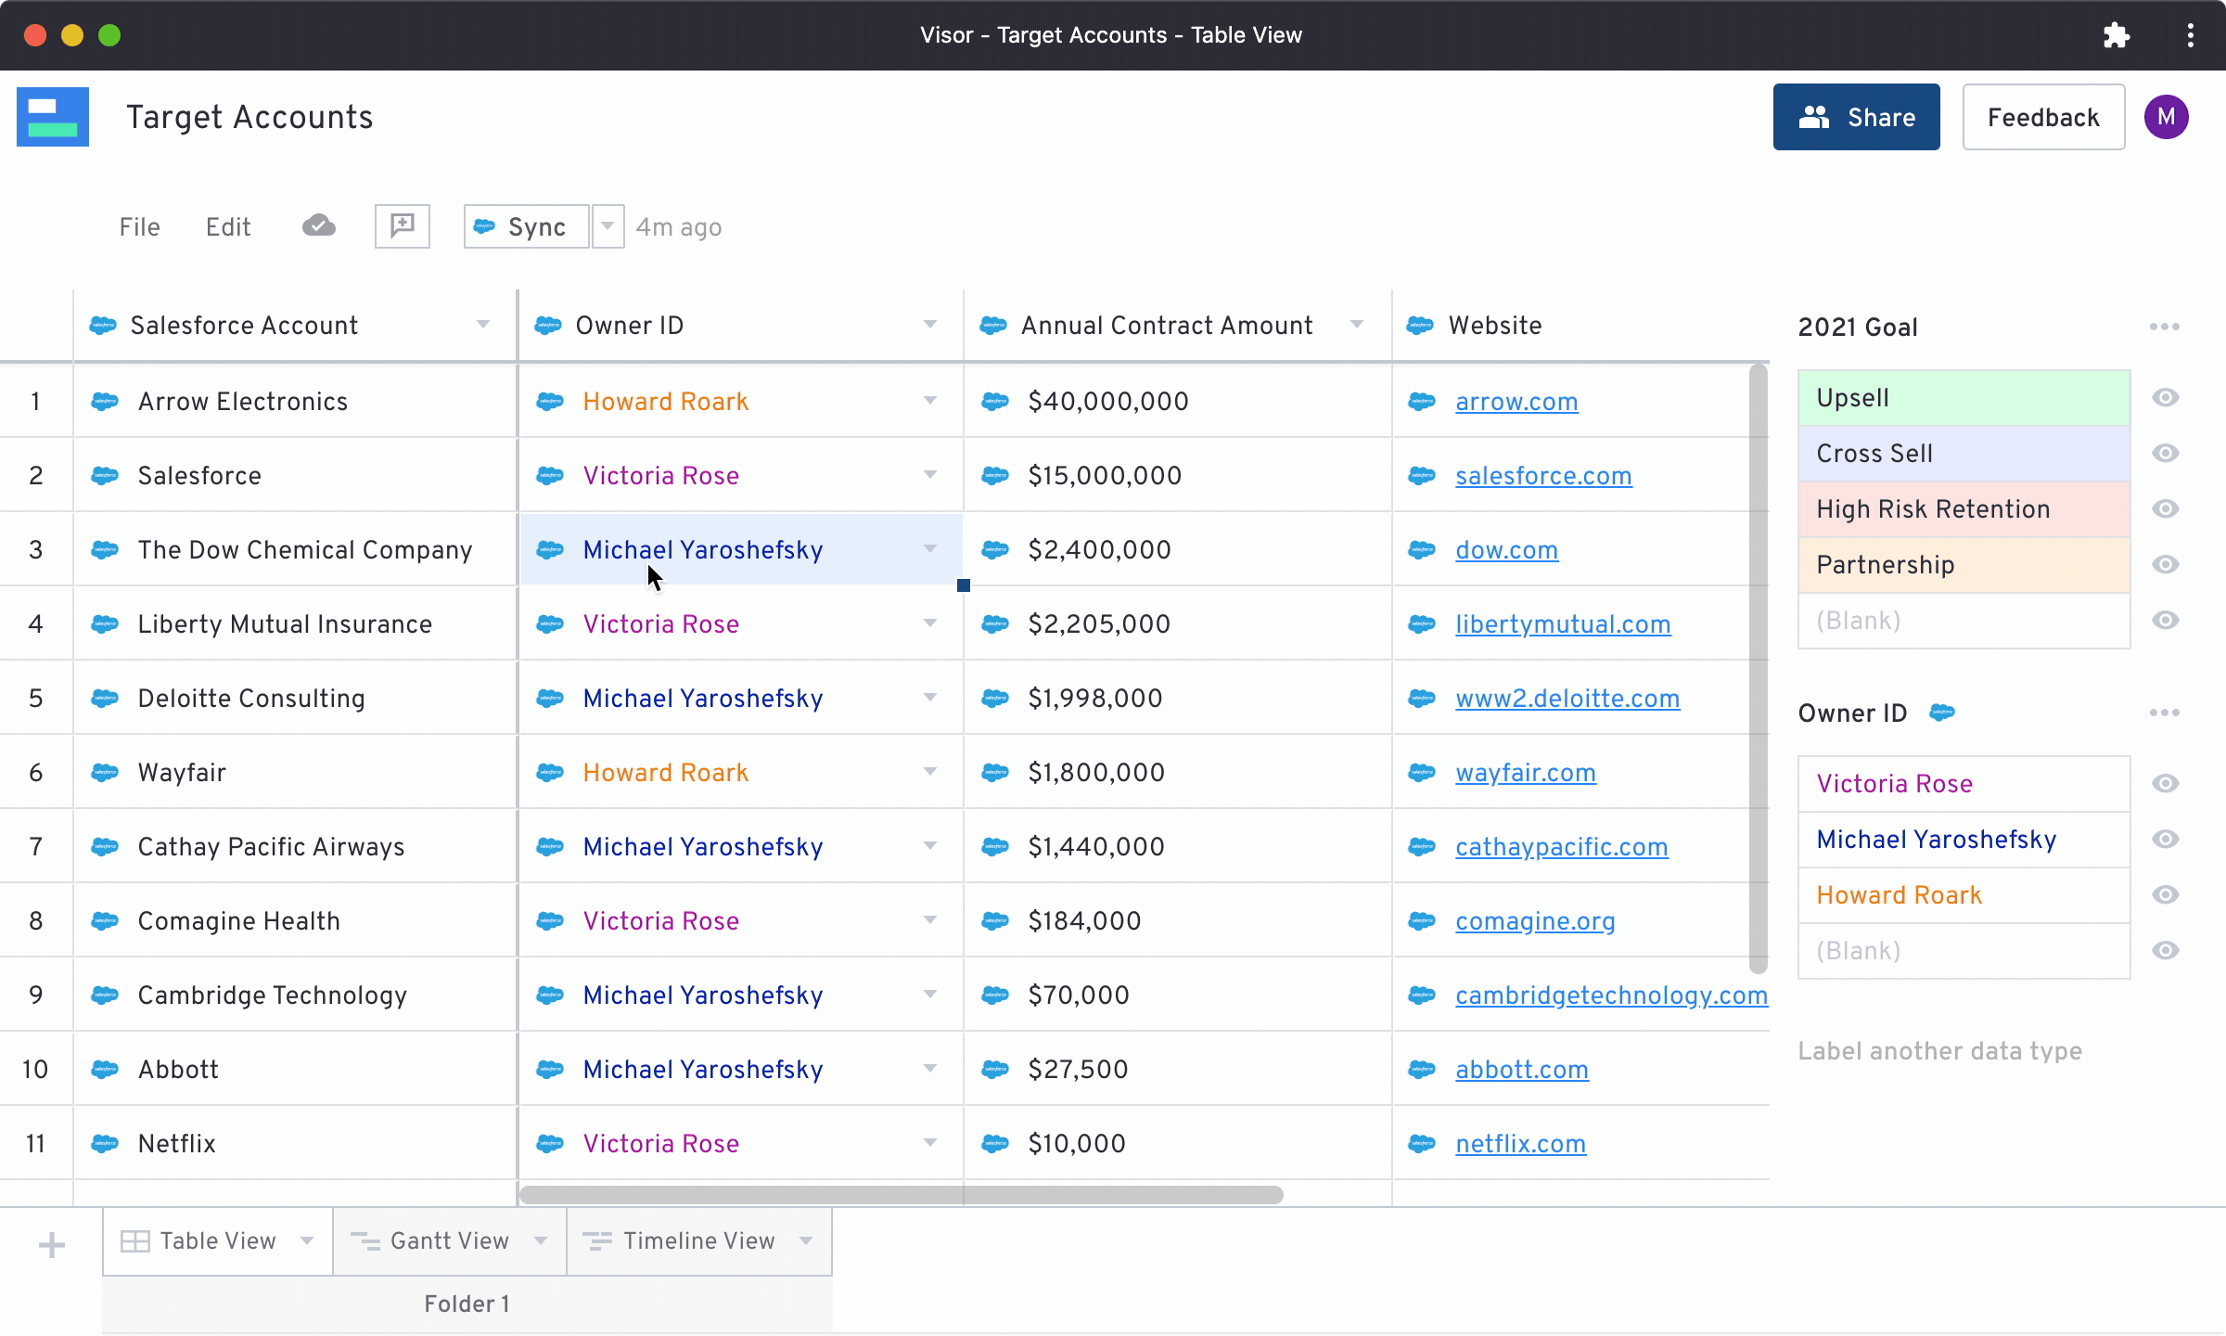Open the Owner ID dropdown on the Dow Chemical row
The image size is (2226, 1336).
(x=929, y=549)
